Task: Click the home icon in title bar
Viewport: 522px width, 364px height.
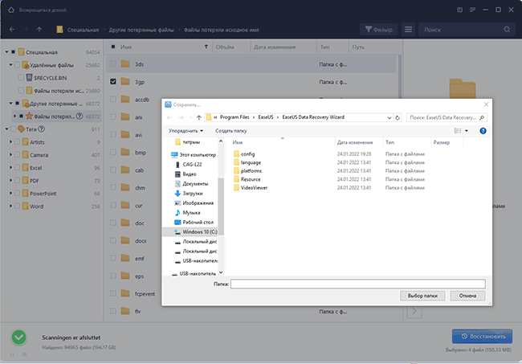Action: point(11,10)
